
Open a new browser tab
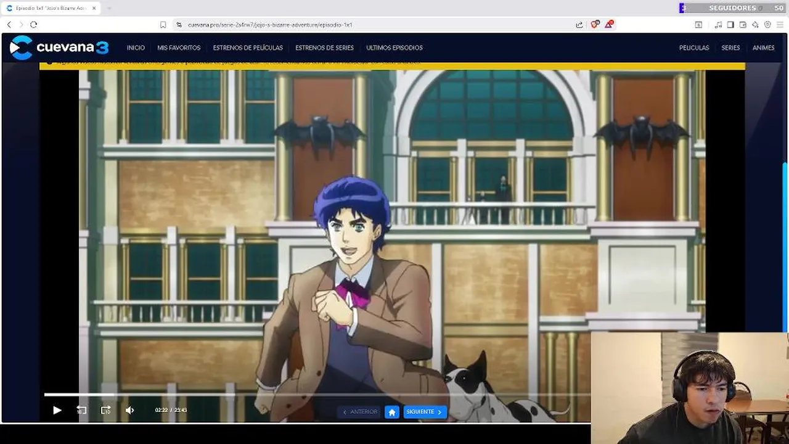[109, 8]
